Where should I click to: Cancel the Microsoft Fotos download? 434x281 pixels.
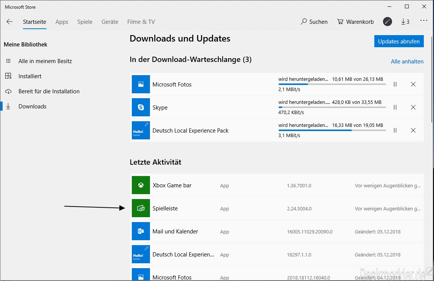coord(413,84)
